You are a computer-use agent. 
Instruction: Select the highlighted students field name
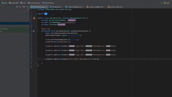point(72,20)
